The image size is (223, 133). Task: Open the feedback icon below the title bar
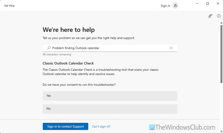pos(210,16)
